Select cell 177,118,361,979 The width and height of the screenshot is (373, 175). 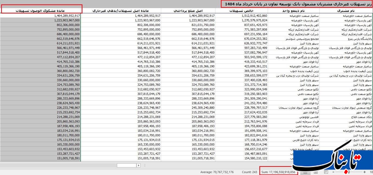tap(242, 140)
